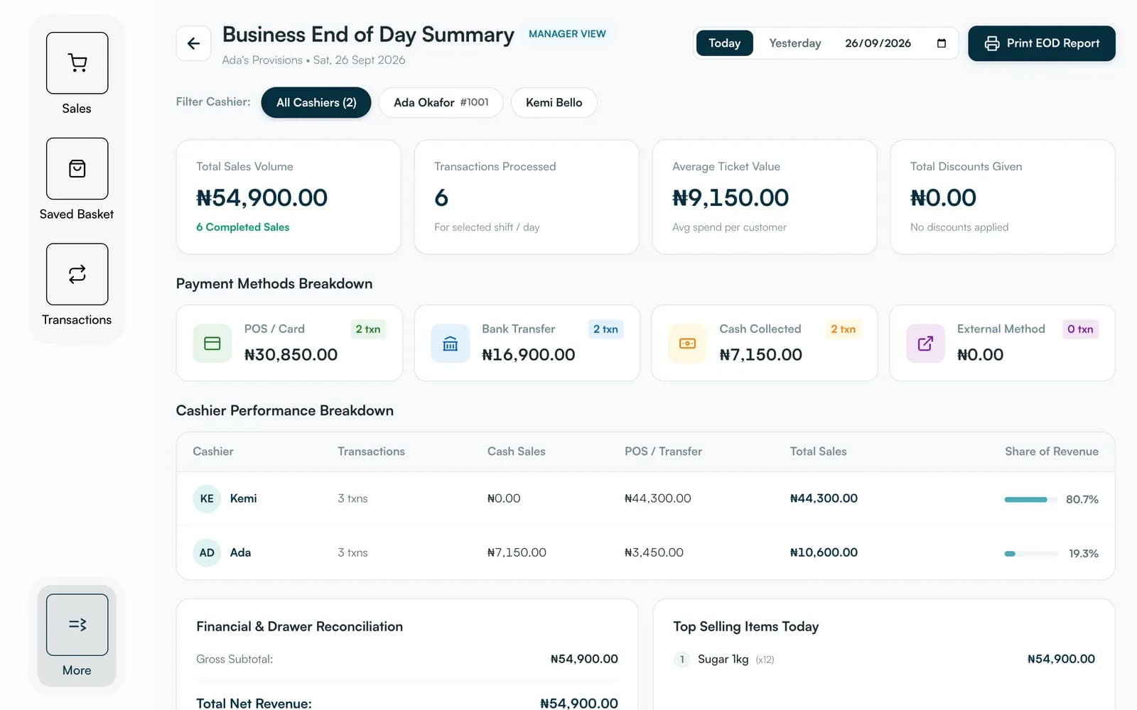Click the Transactions sidebar label

[x=77, y=320]
